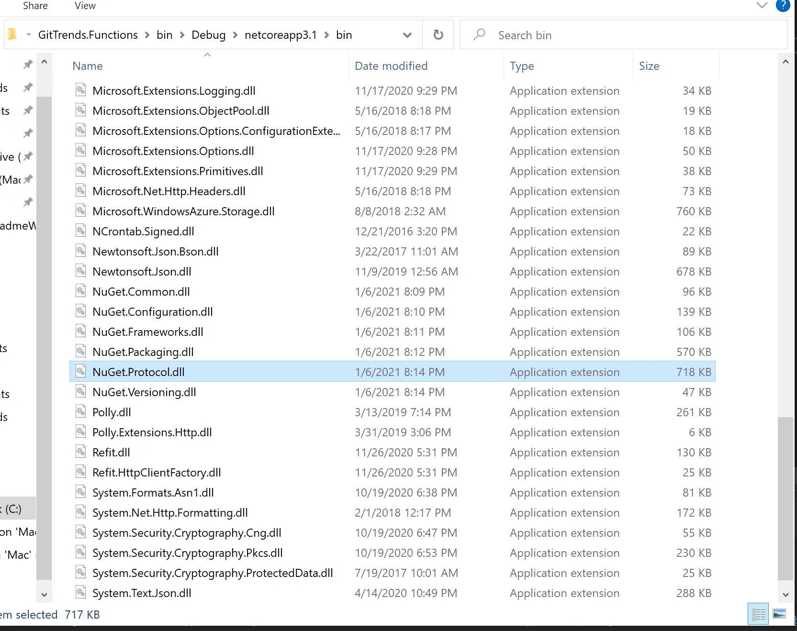The height and width of the screenshot is (631, 797).
Task: Select the NCrontab.Signed.dll file icon
Action: tap(81, 231)
